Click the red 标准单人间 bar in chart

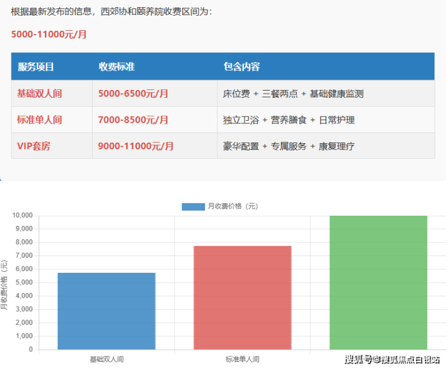click(x=242, y=297)
